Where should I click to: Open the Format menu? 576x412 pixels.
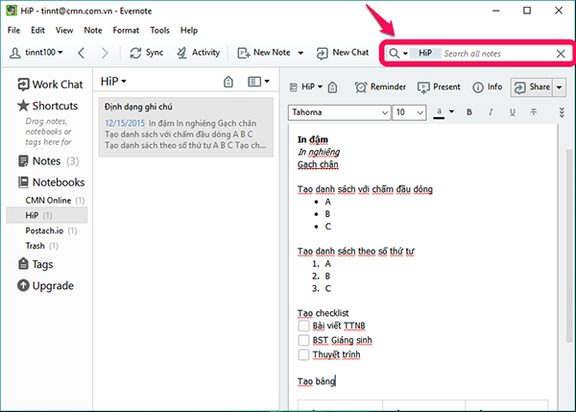coord(126,31)
